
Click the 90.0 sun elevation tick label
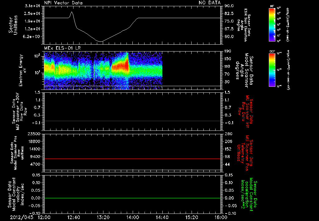(x=229, y=6)
